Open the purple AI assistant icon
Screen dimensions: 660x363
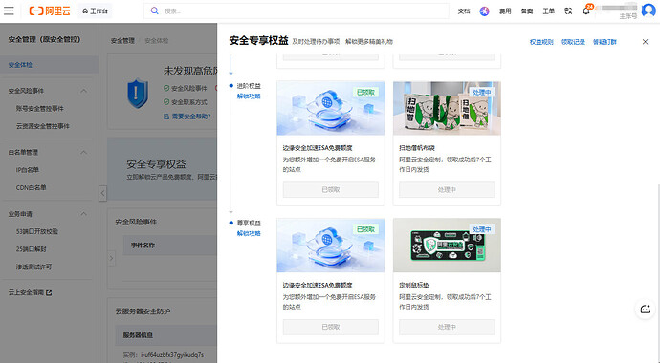(484, 11)
